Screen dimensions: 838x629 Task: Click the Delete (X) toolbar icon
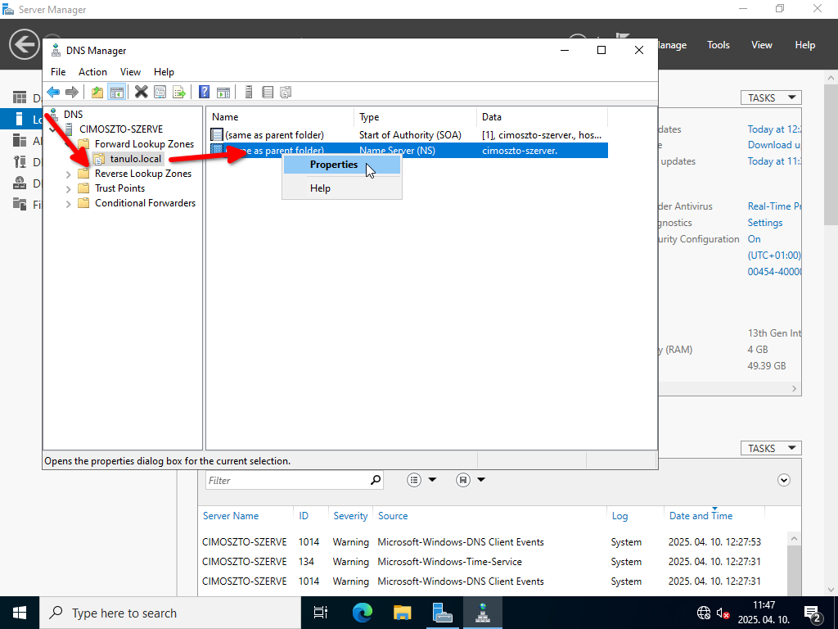(141, 93)
